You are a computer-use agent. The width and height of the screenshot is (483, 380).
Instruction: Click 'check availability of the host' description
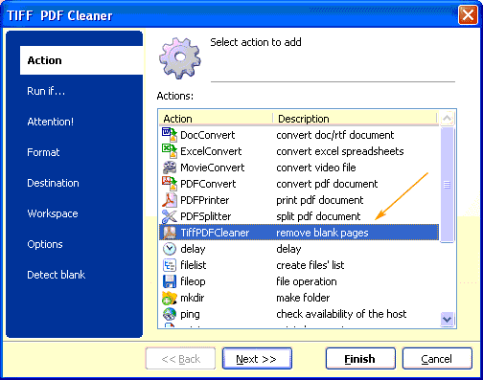[341, 314]
